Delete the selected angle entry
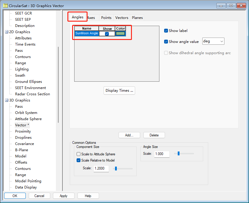The image size is (249, 203). [x=154, y=135]
